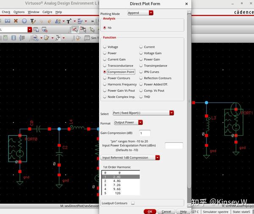
Task: Click the save workspace icon
Action: tap(36, 30)
